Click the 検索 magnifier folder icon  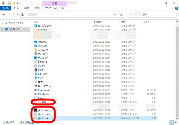36,82
